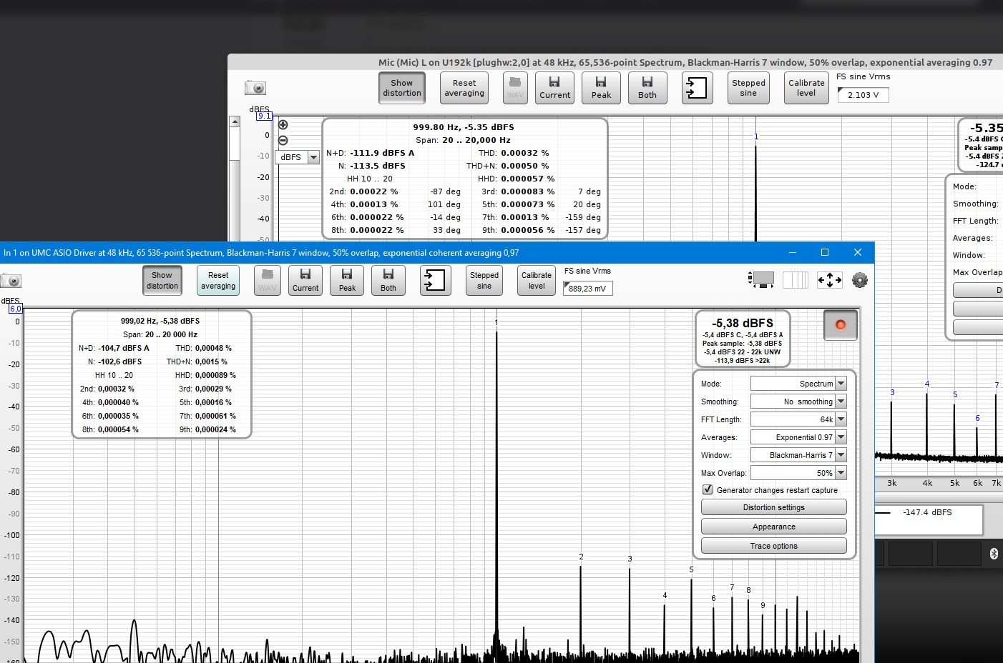Click the axis top limit field showing 9.1
This screenshot has height=663, width=1003.
click(x=264, y=116)
